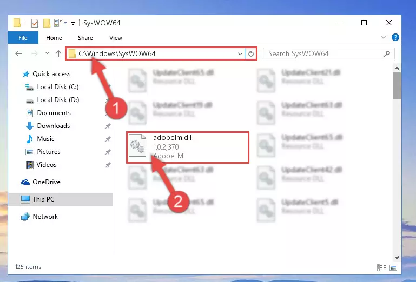Select Quick access in navigation pane

[x=51, y=73]
